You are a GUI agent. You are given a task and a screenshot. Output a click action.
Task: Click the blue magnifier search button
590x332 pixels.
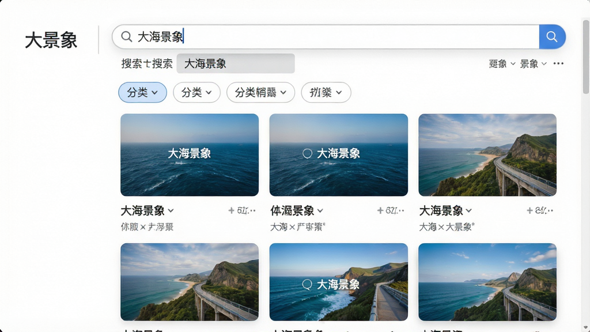pos(552,36)
